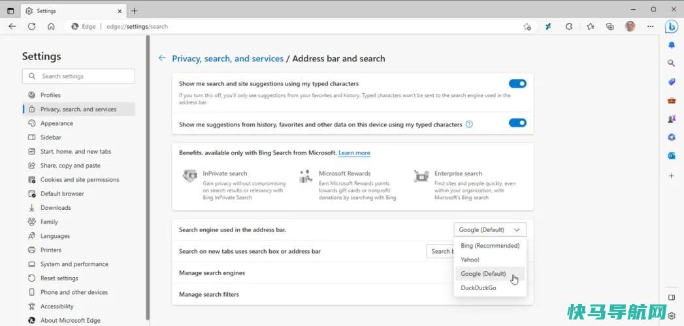Open Cookies and site permissions section

point(78,179)
